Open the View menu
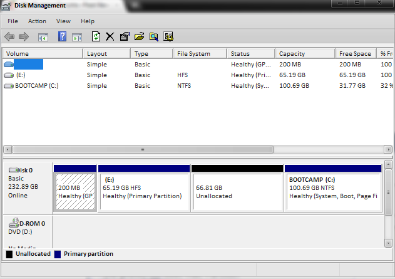The image size is (395, 279). coord(63,21)
